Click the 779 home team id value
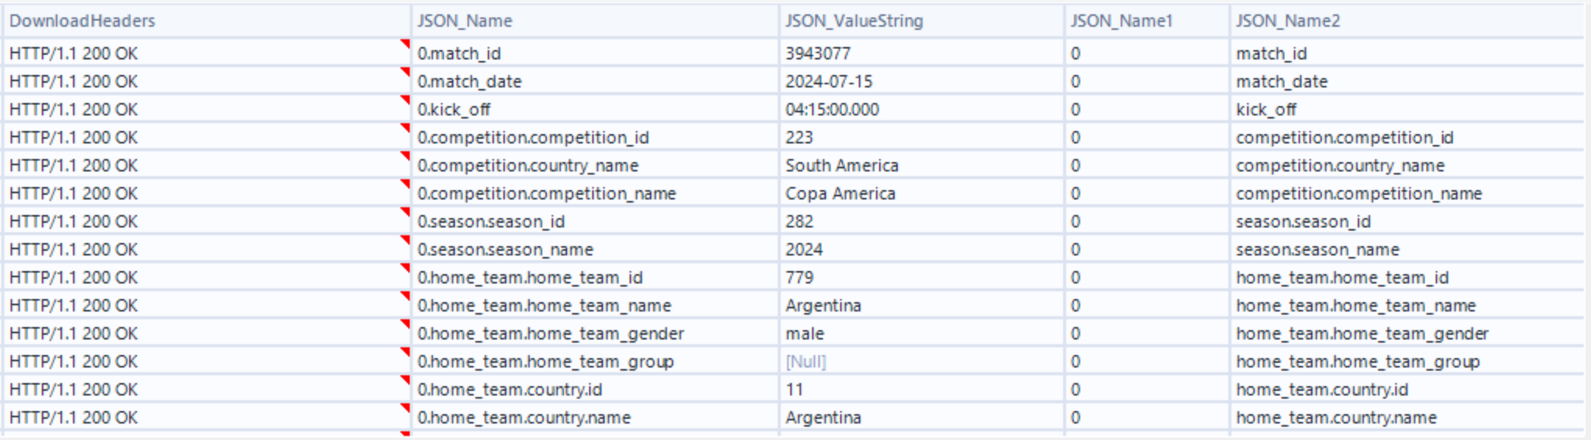Image resolution: width=1591 pixels, height=440 pixels. click(800, 278)
